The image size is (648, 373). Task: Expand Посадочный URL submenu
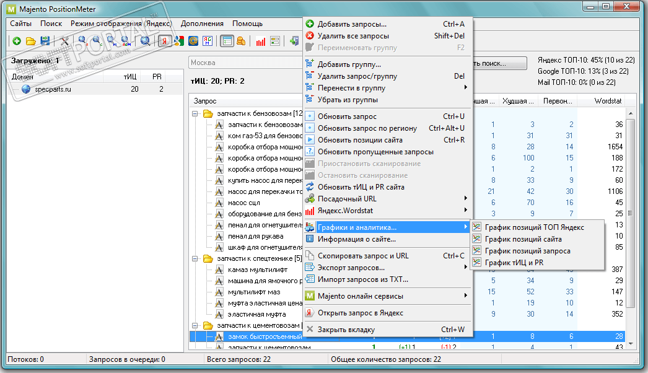[388, 198]
